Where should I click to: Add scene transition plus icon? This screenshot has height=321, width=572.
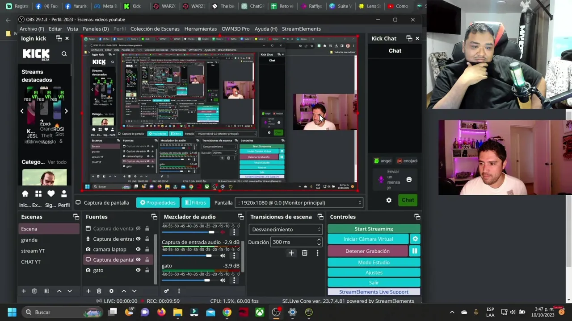[291, 253]
